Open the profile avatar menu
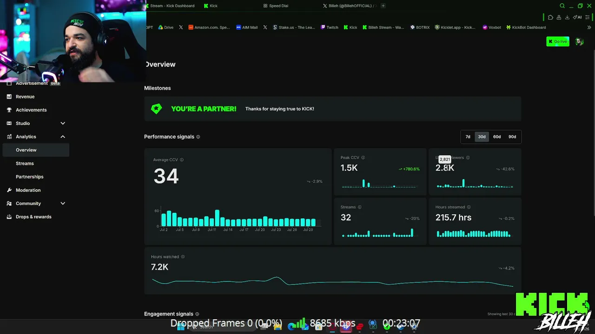This screenshot has width=595, height=334. click(x=579, y=41)
